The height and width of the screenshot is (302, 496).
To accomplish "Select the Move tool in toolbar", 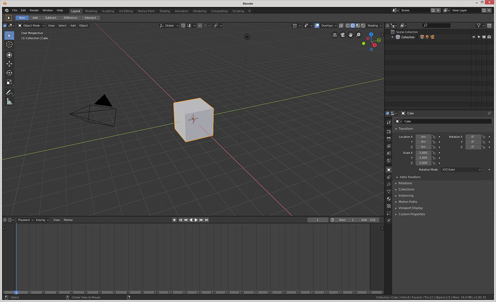I will (9, 64).
